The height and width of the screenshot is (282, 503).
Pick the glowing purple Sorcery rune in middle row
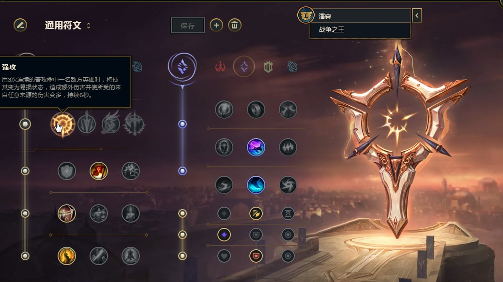tap(256, 147)
